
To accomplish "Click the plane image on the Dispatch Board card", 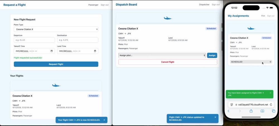I will coord(168,18).
